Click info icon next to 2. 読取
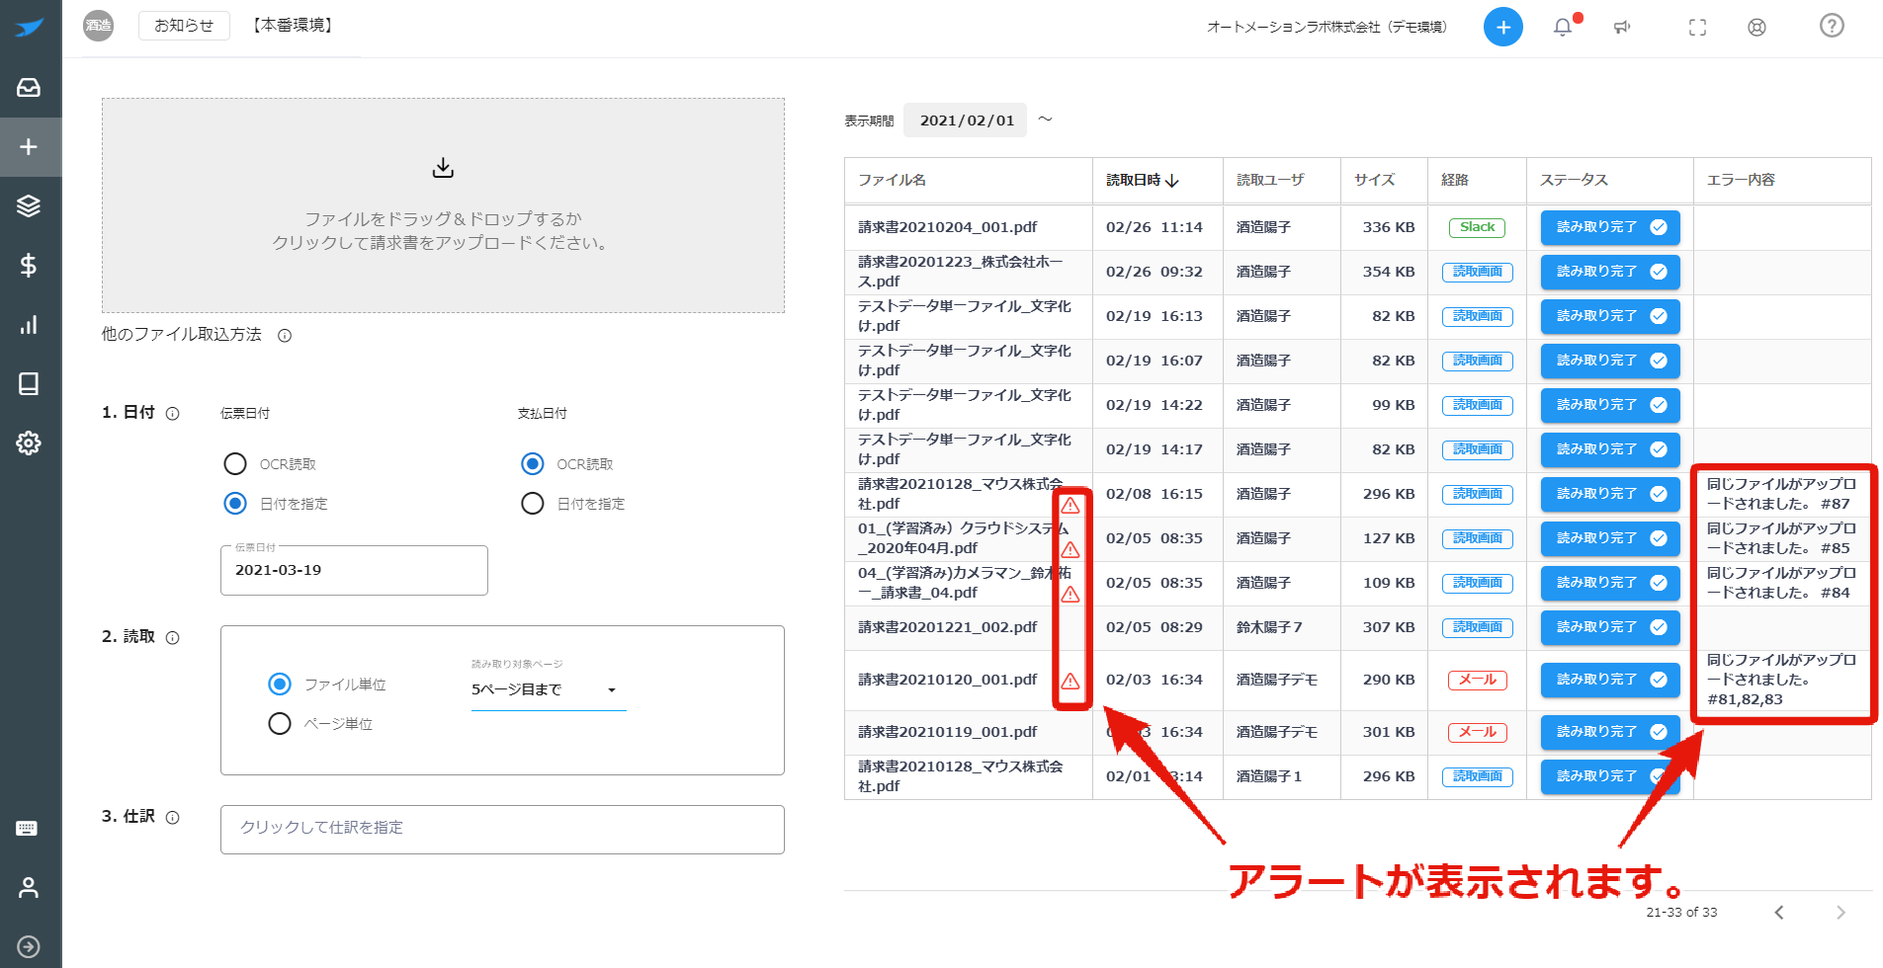 tap(173, 638)
